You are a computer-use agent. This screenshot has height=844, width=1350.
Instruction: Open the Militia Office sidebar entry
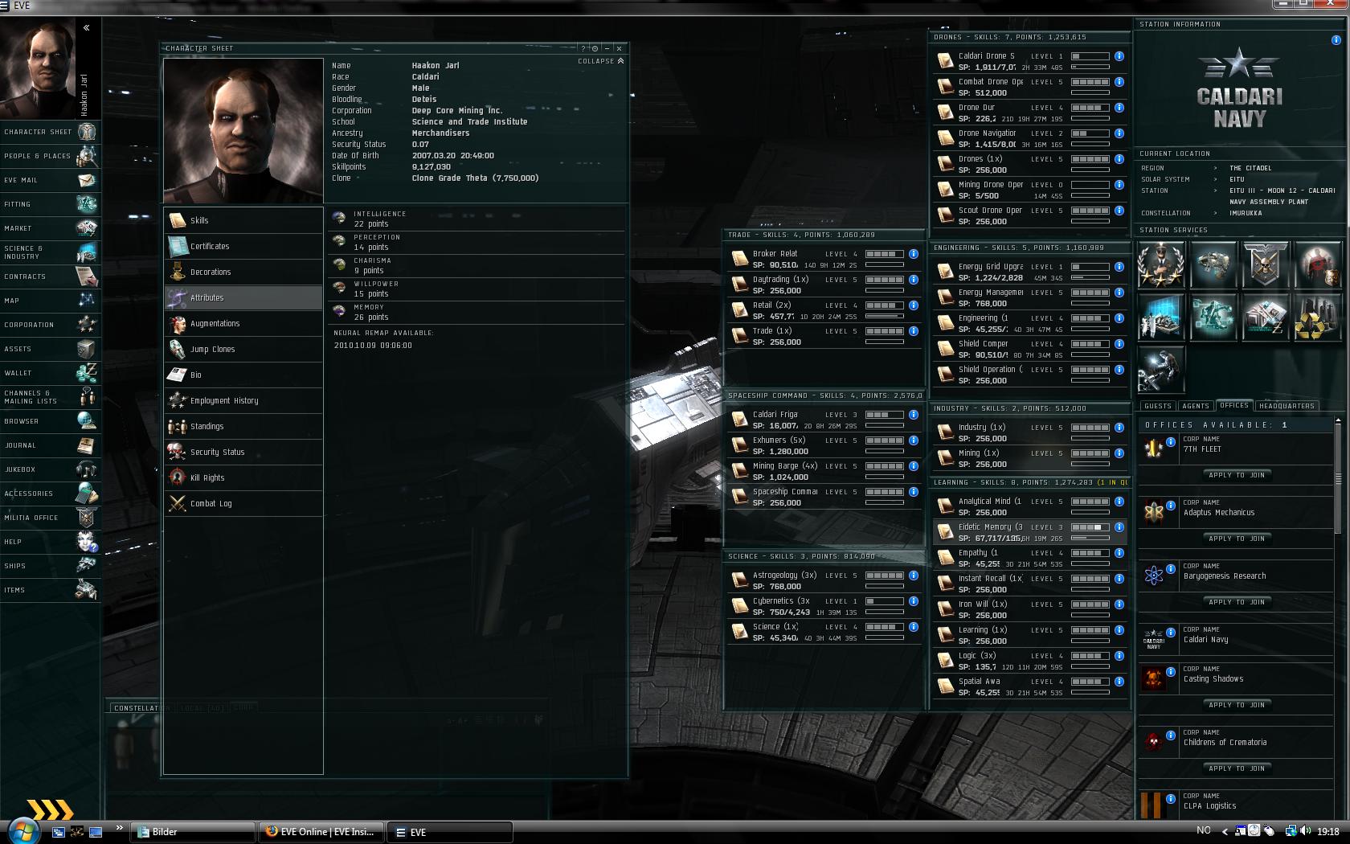click(50, 518)
